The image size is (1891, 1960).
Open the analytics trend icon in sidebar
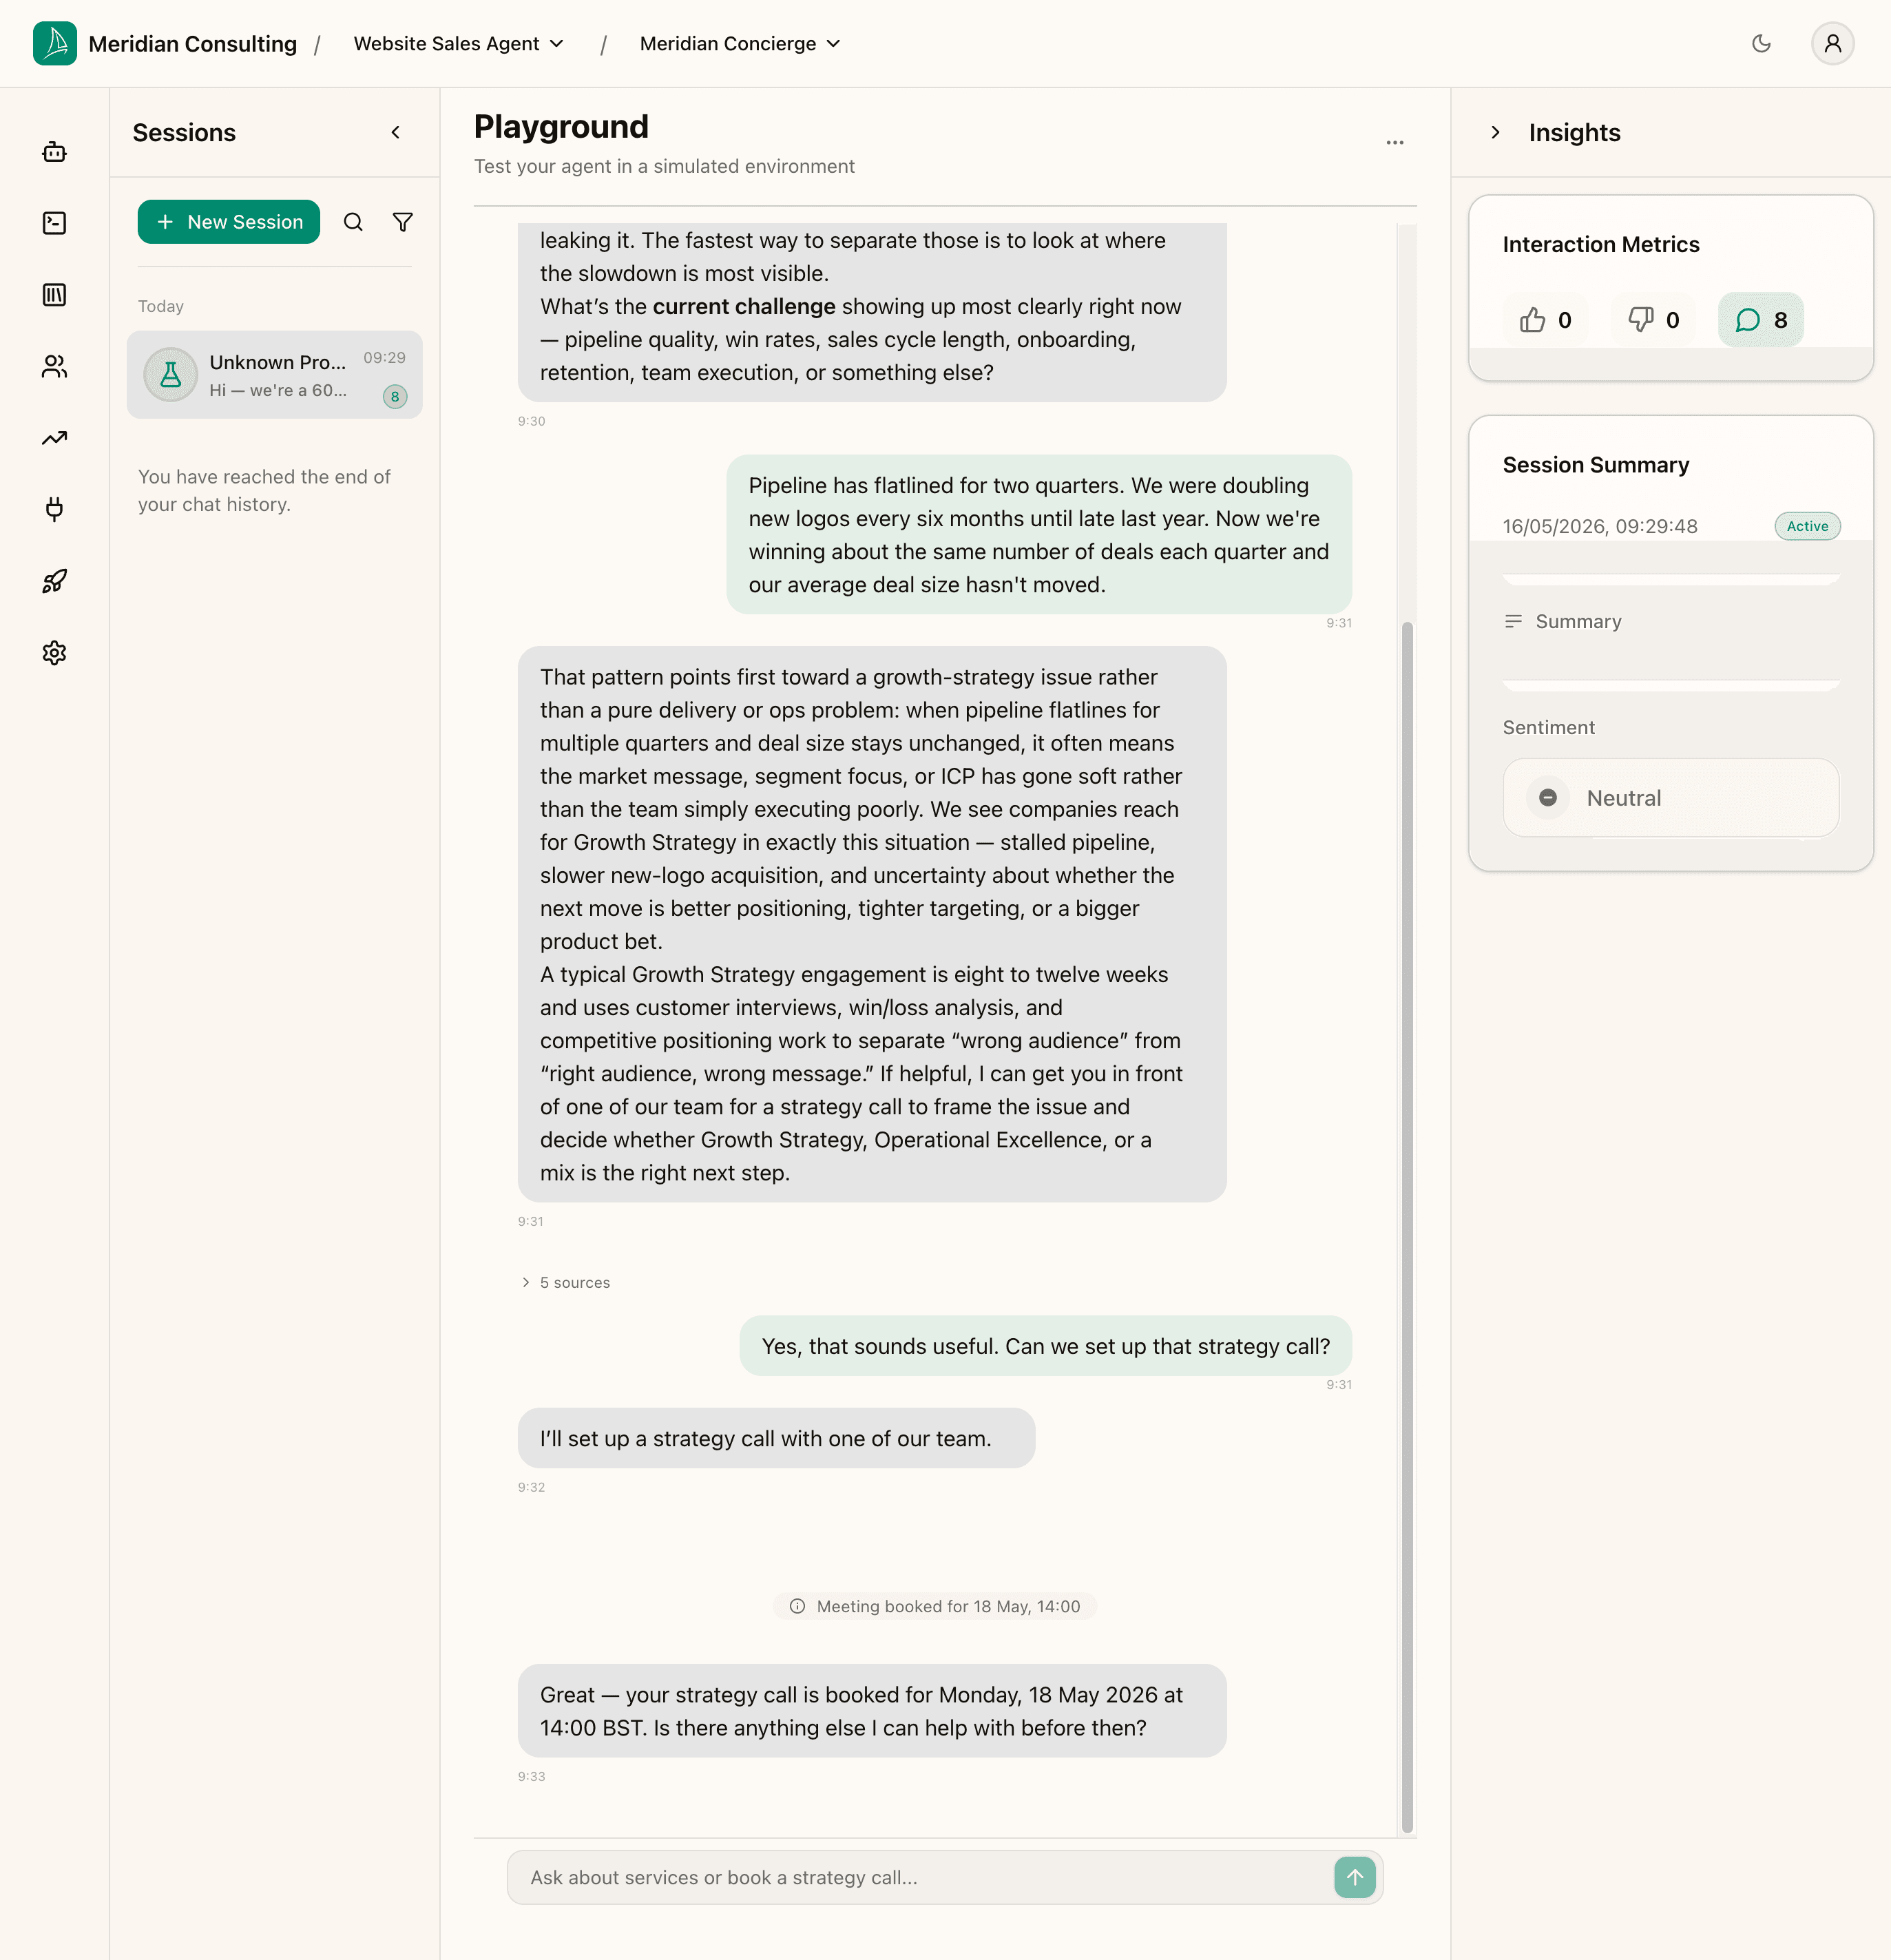point(55,438)
